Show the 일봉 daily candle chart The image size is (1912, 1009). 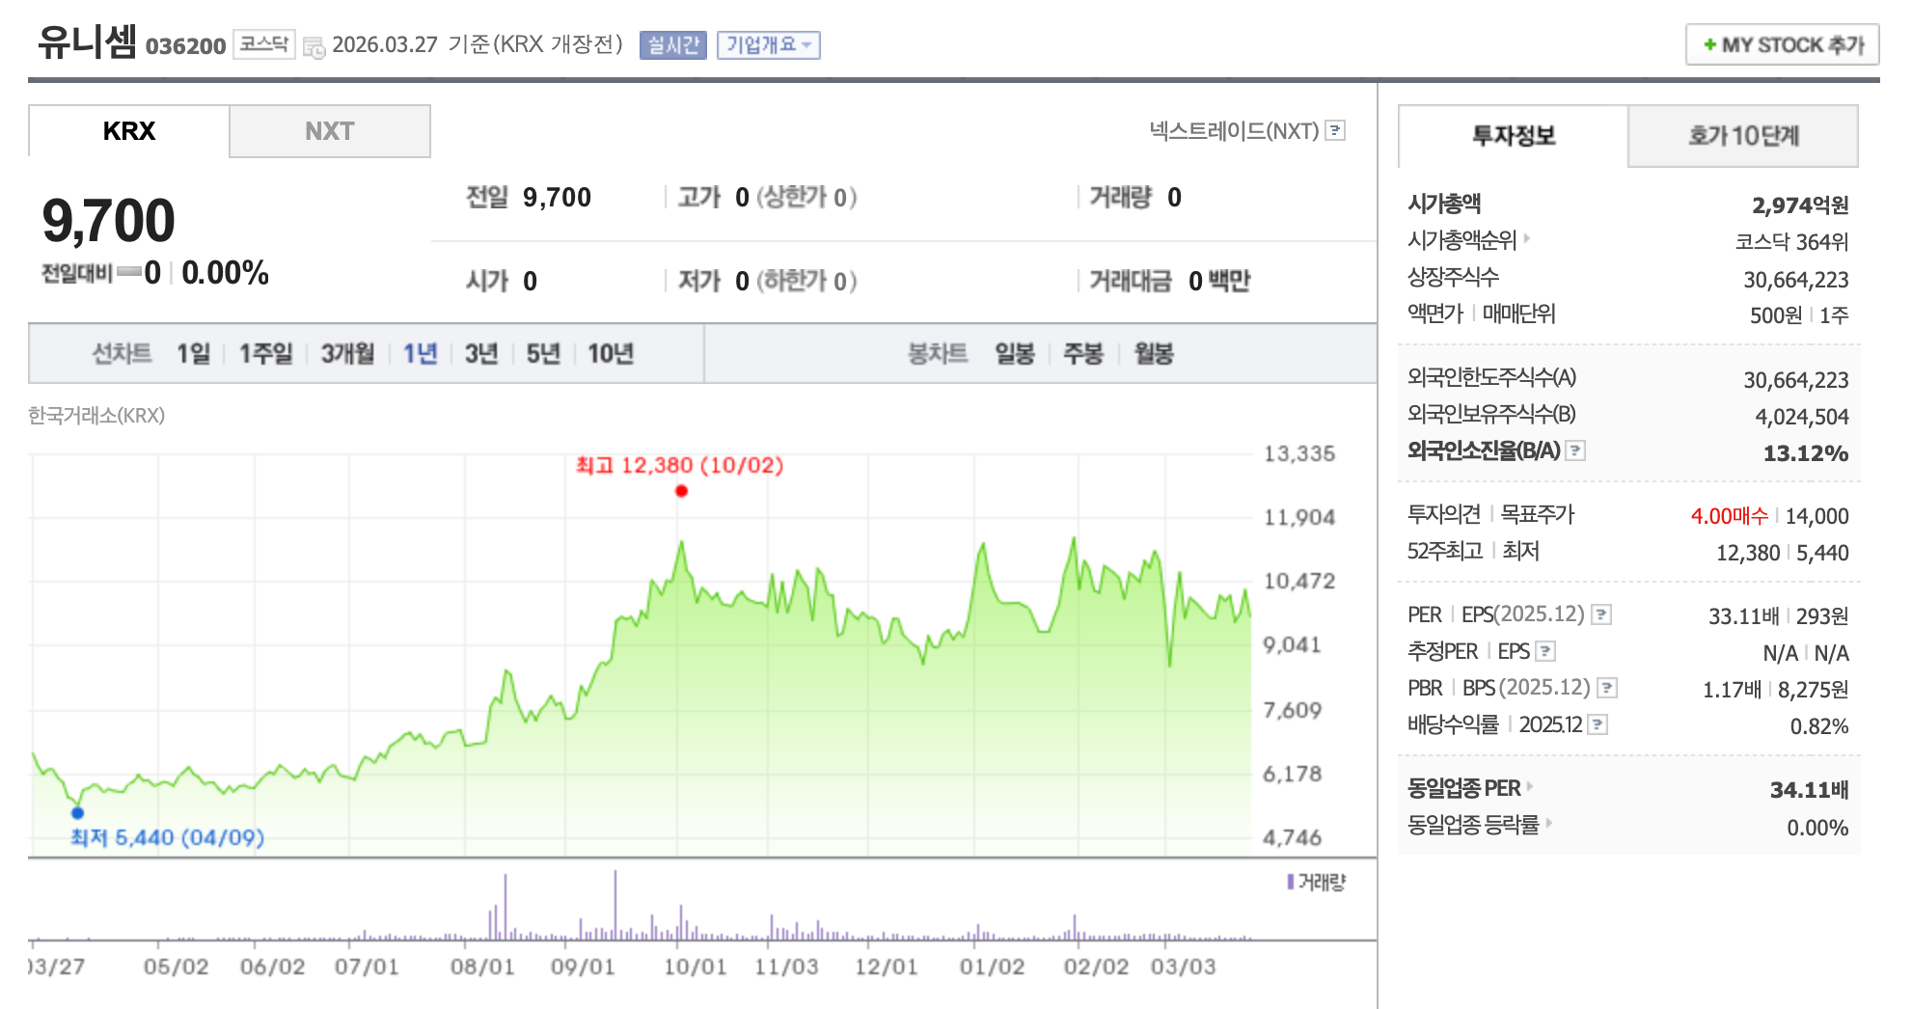point(1015,354)
